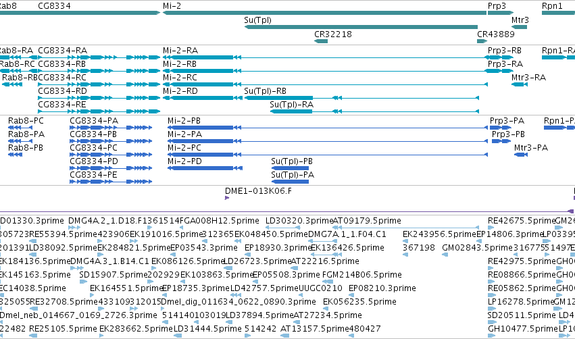Select transcript label Prp3-RB
Screen dimensions: 575x339
point(505,50)
